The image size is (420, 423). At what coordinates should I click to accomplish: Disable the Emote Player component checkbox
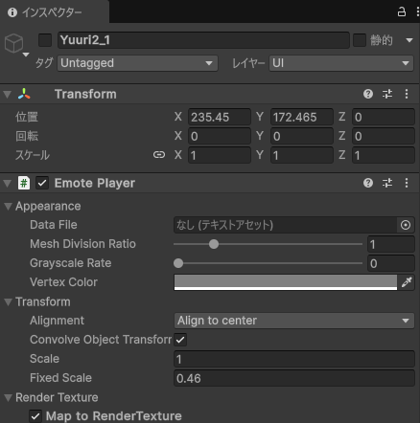pos(42,183)
